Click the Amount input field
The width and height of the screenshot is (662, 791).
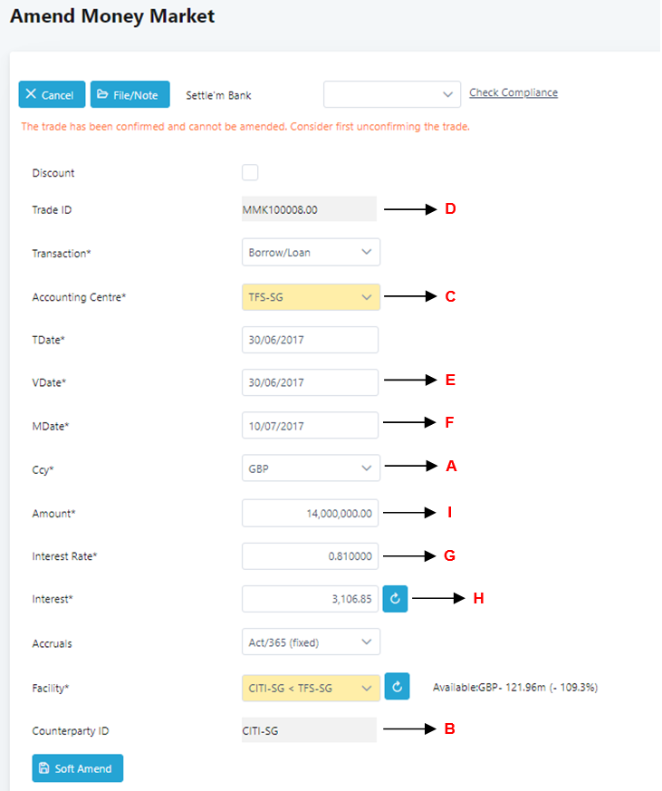310,513
